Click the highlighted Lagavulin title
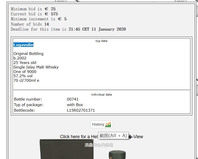Image resolution: width=198 pixels, height=159 pixels. pyautogui.click(x=23, y=45)
